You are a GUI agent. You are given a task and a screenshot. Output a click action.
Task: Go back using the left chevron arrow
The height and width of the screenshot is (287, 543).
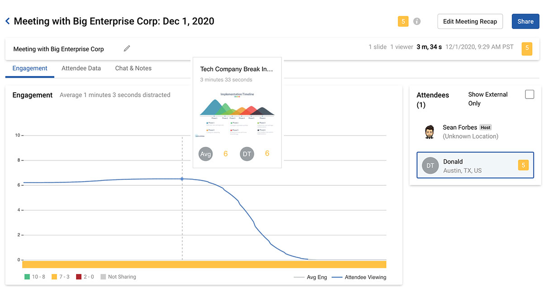click(7, 21)
